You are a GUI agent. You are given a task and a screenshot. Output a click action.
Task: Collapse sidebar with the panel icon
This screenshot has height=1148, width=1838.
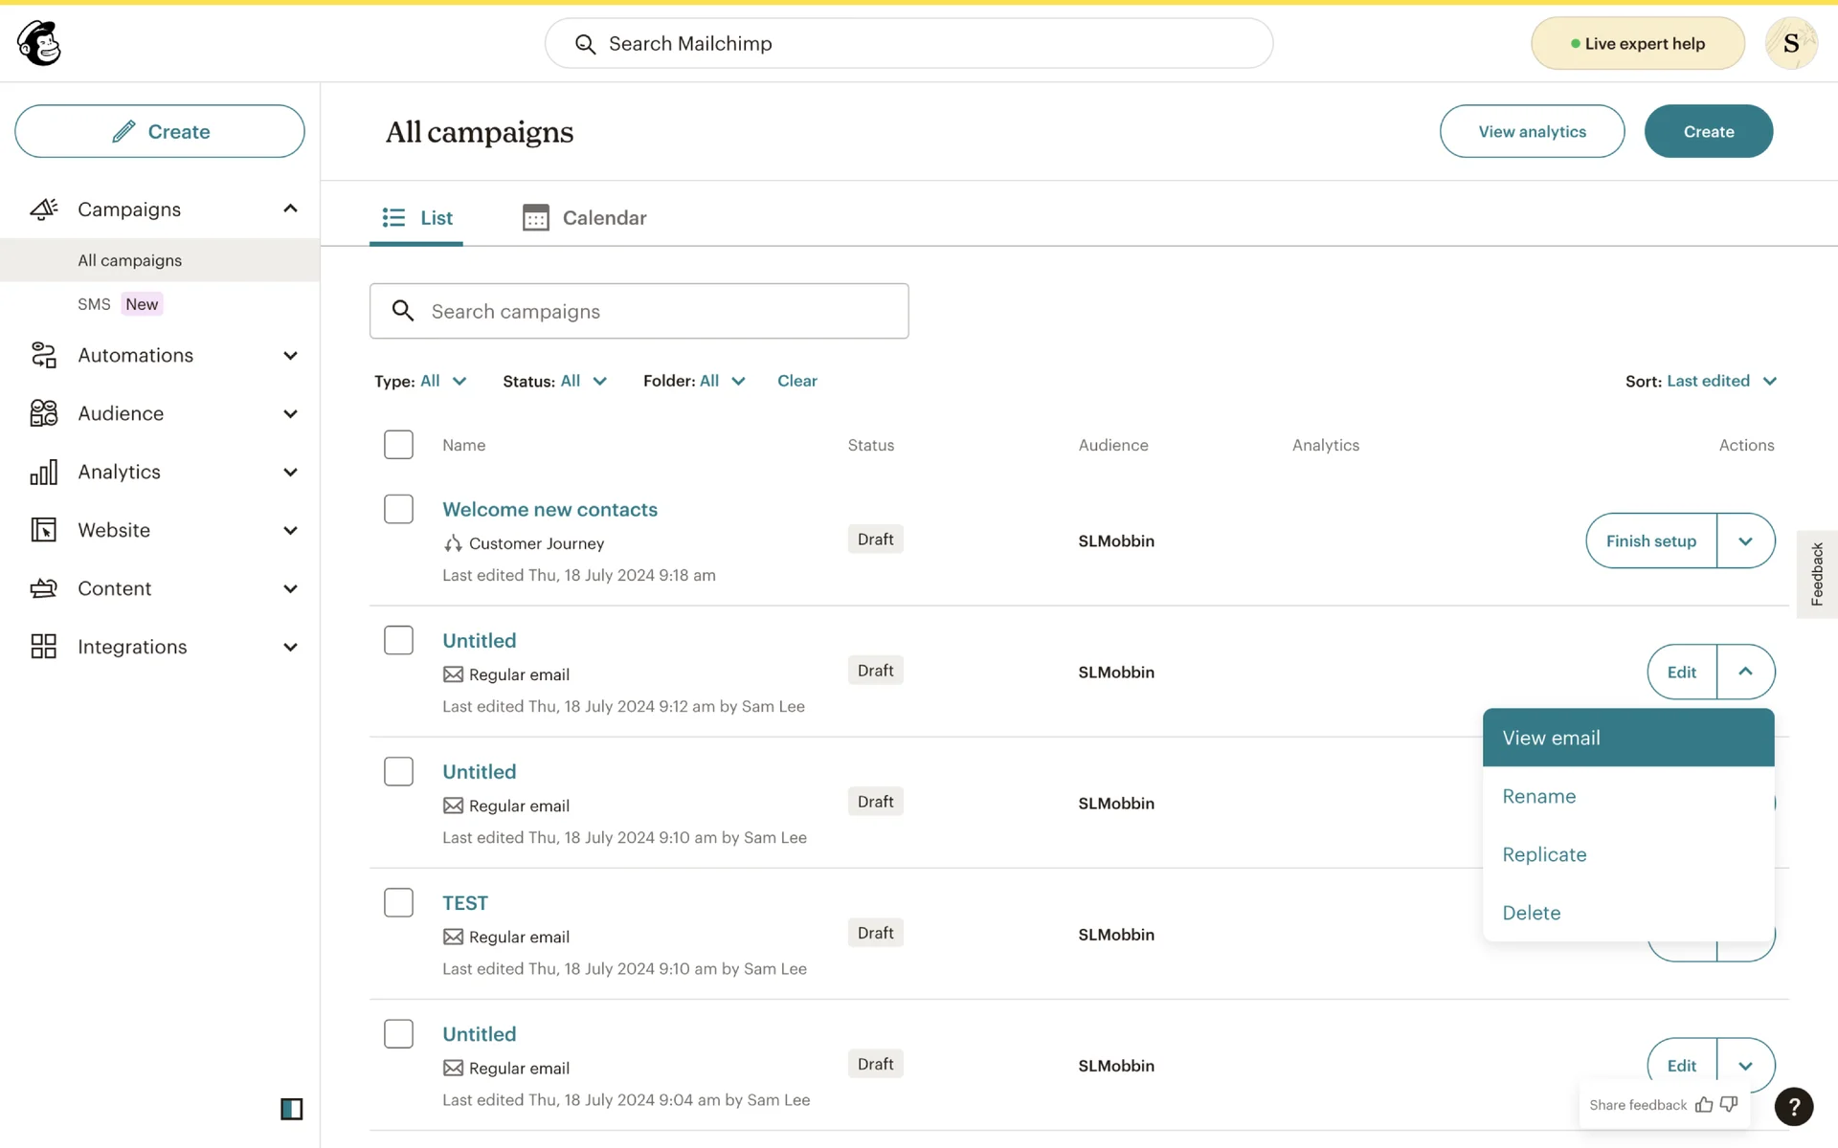[x=291, y=1109]
